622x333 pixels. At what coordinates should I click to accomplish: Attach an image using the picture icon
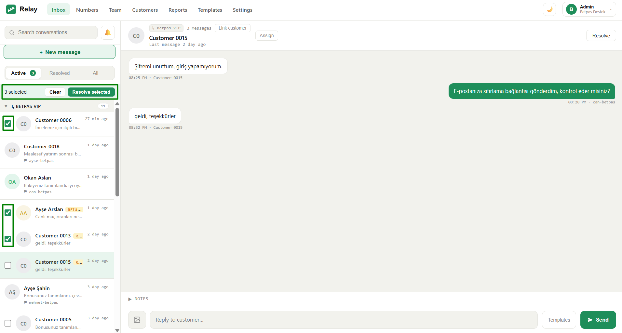click(x=137, y=320)
